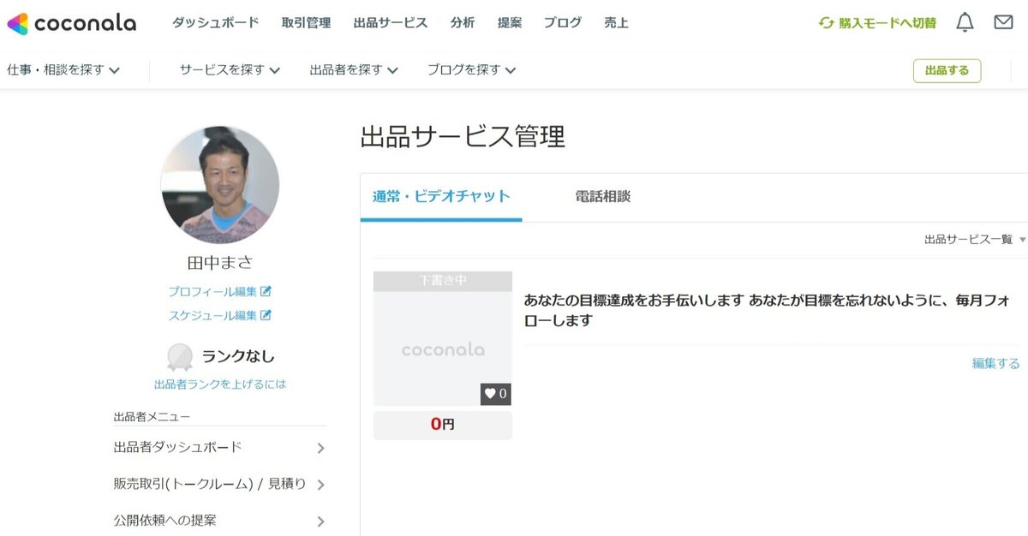Click the heart favorite counter on the thumbnail
This screenshot has width=1028, height=536.
click(x=494, y=394)
